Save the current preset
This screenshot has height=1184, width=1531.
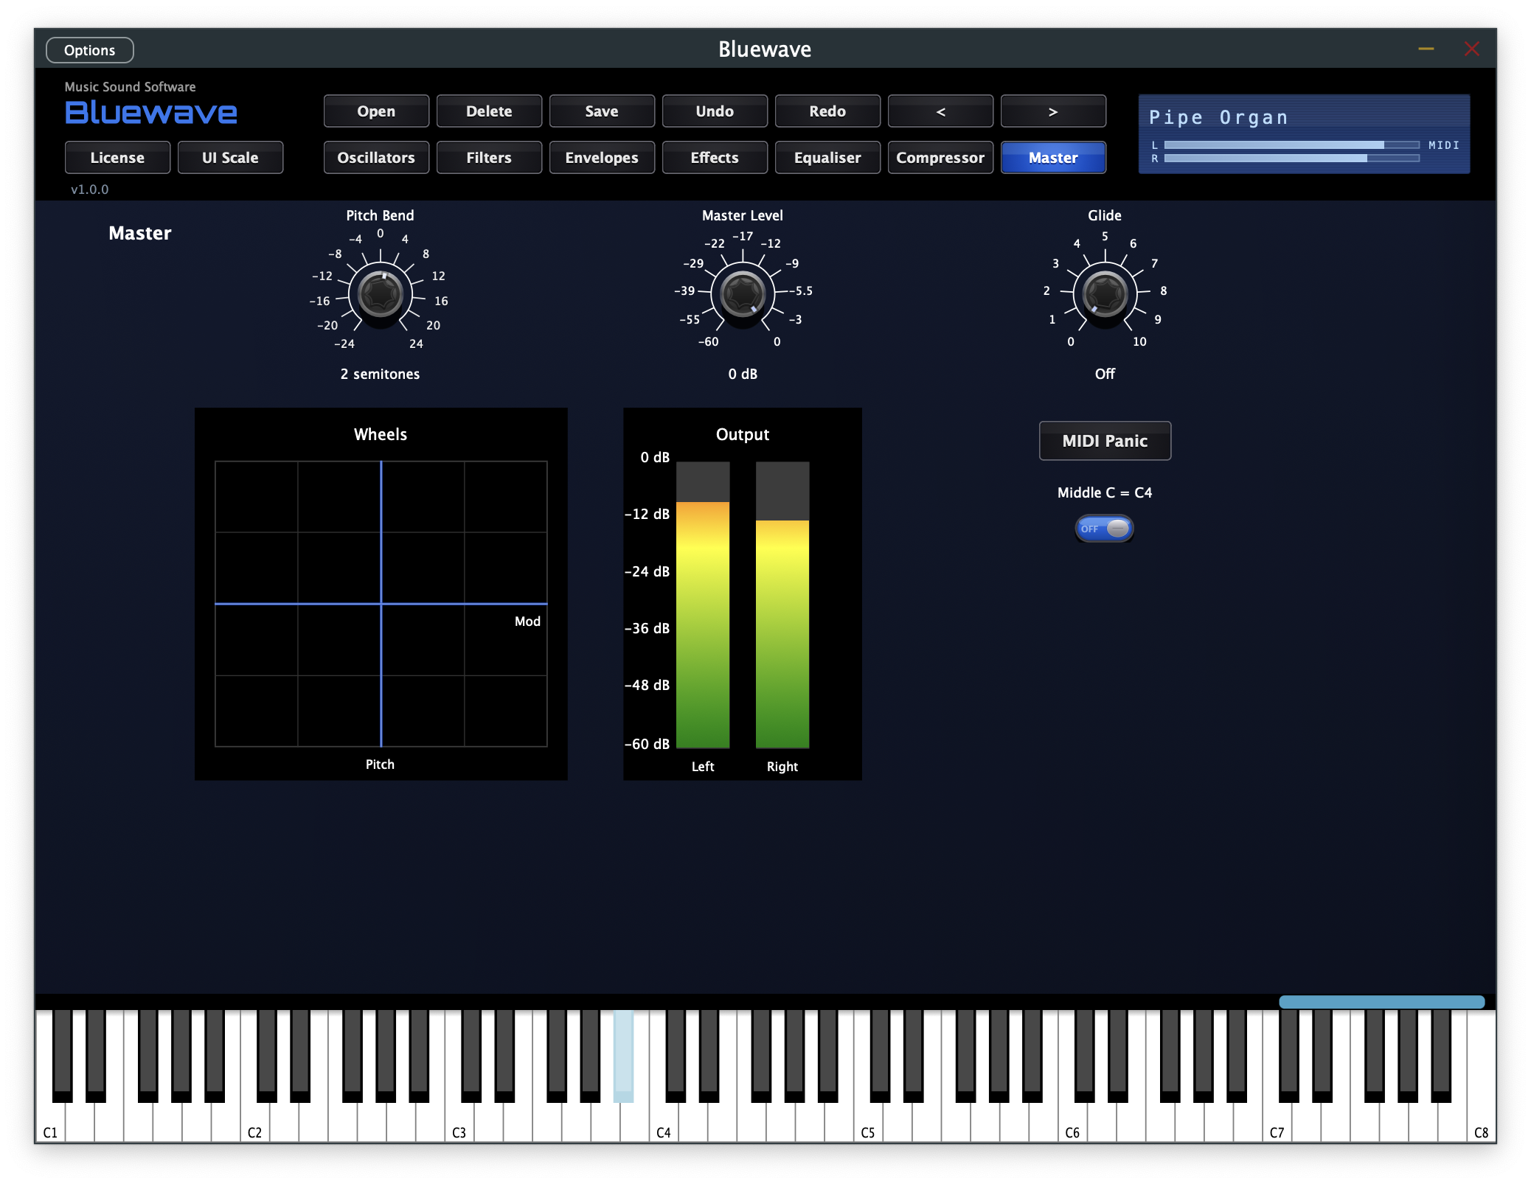(602, 111)
